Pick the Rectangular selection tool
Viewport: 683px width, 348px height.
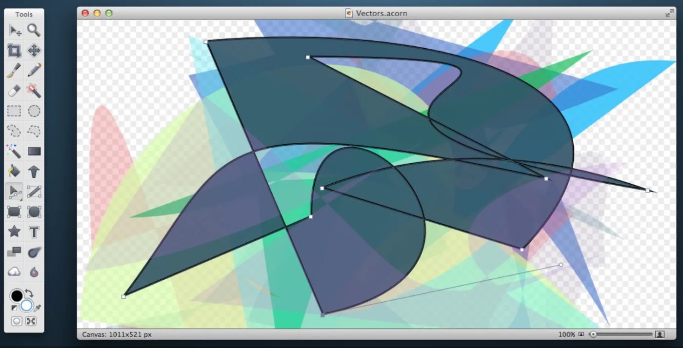click(x=14, y=111)
